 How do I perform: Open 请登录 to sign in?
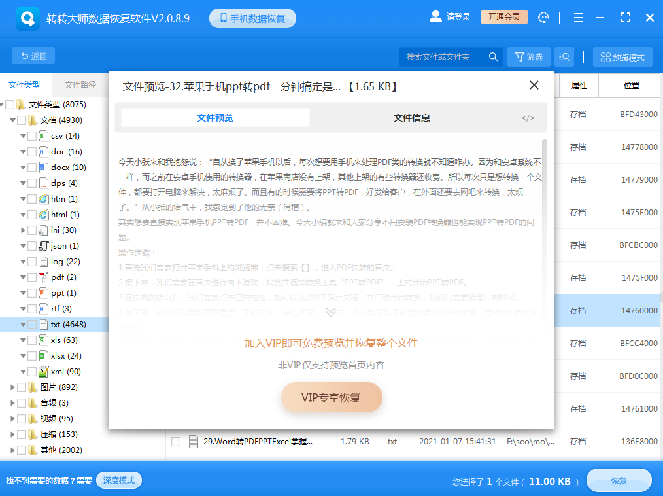[457, 17]
